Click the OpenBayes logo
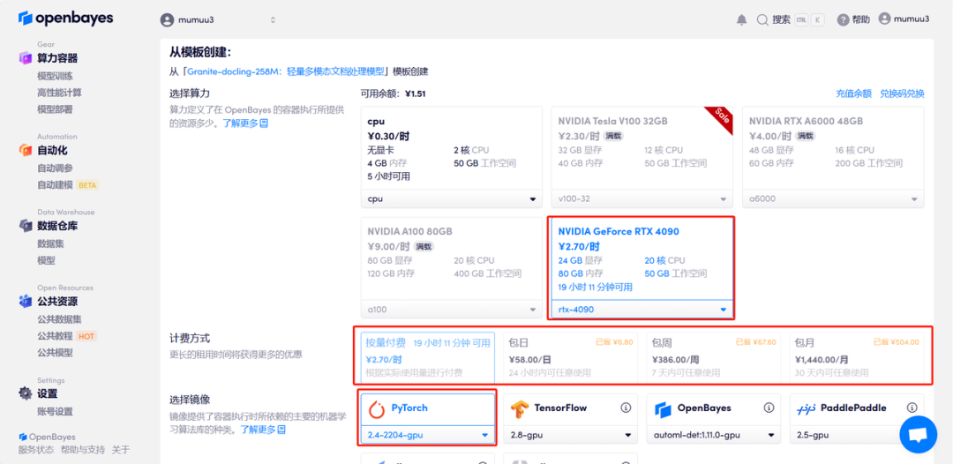This screenshot has width=953, height=464. tap(65, 19)
